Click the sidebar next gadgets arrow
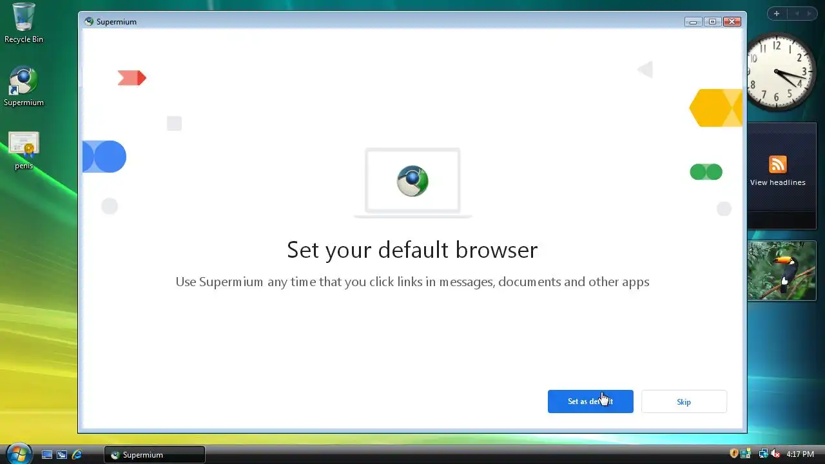Image resolution: width=825 pixels, height=464 pixels. point(810,14)
